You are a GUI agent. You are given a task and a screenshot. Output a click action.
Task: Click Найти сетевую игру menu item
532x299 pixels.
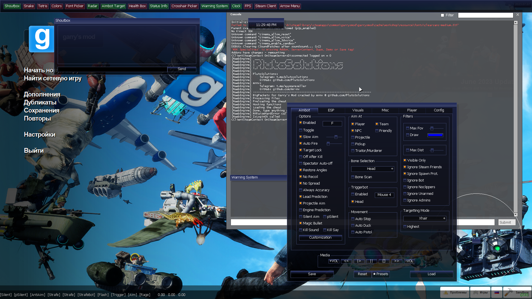(53, 78)
